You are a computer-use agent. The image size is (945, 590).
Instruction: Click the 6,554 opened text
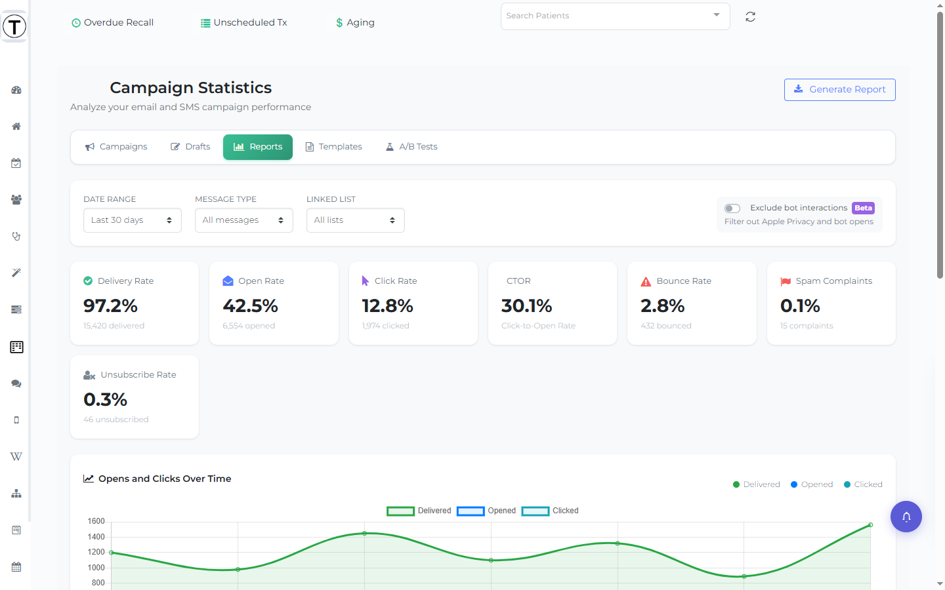coord(249,326)
